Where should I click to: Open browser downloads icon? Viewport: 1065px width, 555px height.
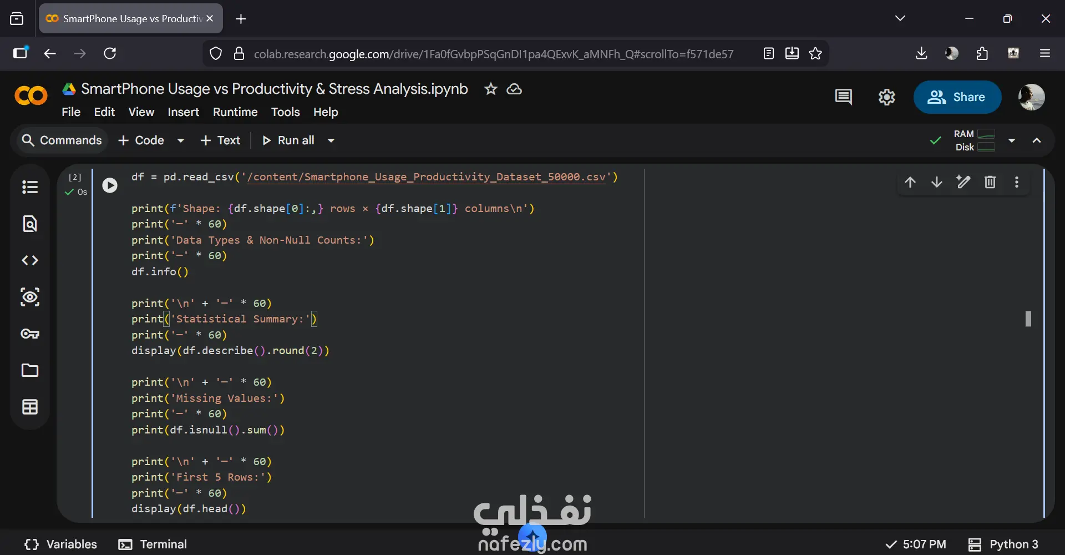pyautogui.click(x=921, y=53)
